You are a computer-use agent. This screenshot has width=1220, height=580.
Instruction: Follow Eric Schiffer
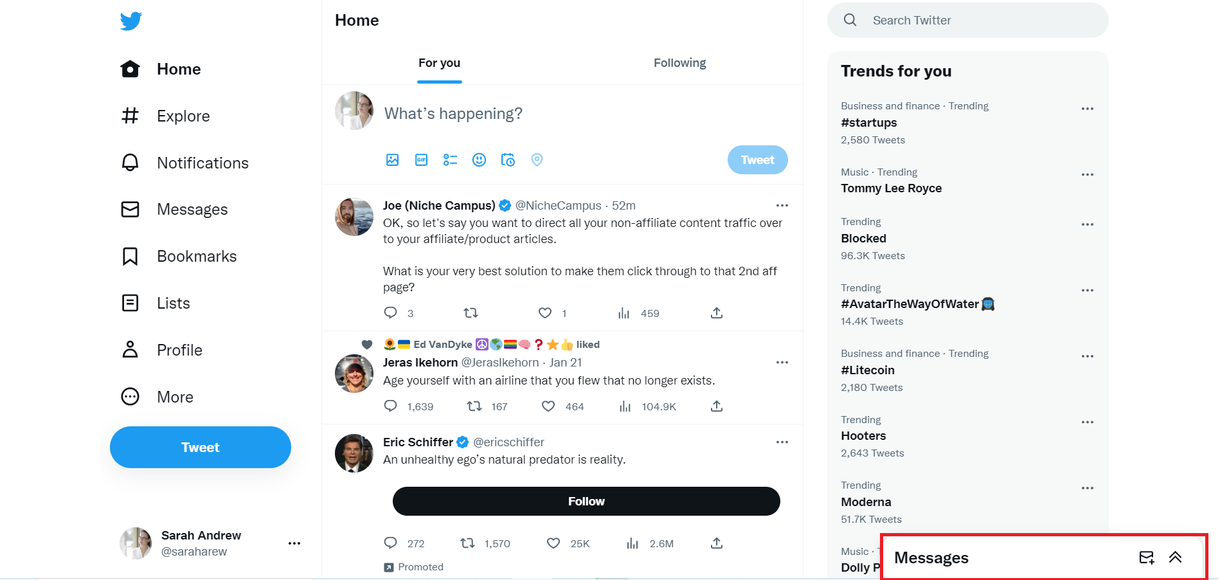[x=586, y=501]
